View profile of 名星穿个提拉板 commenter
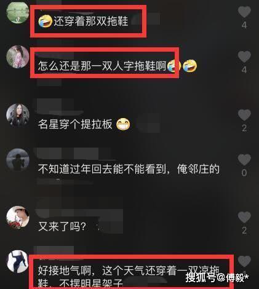259x289 pixels. point(18,115)
